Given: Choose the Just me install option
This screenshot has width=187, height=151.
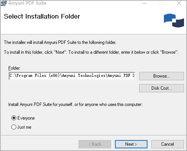Looking at the screenshot, I should tap(14, 127).
